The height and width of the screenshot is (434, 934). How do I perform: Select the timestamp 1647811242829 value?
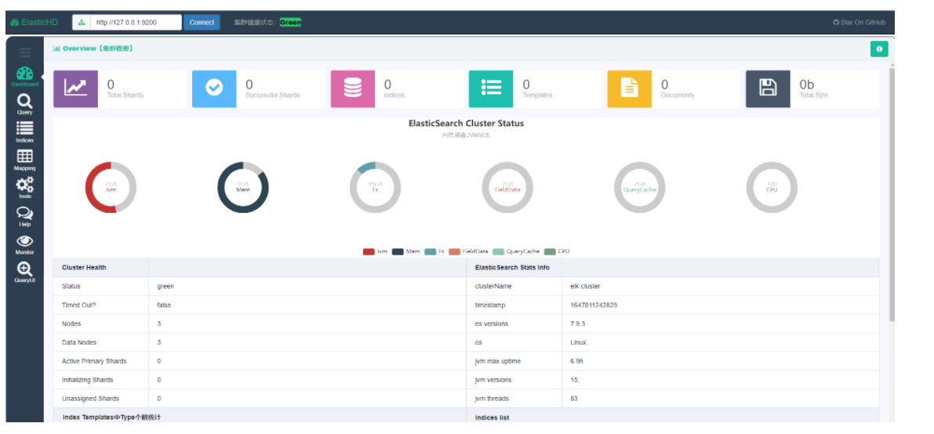coord(594,305)
